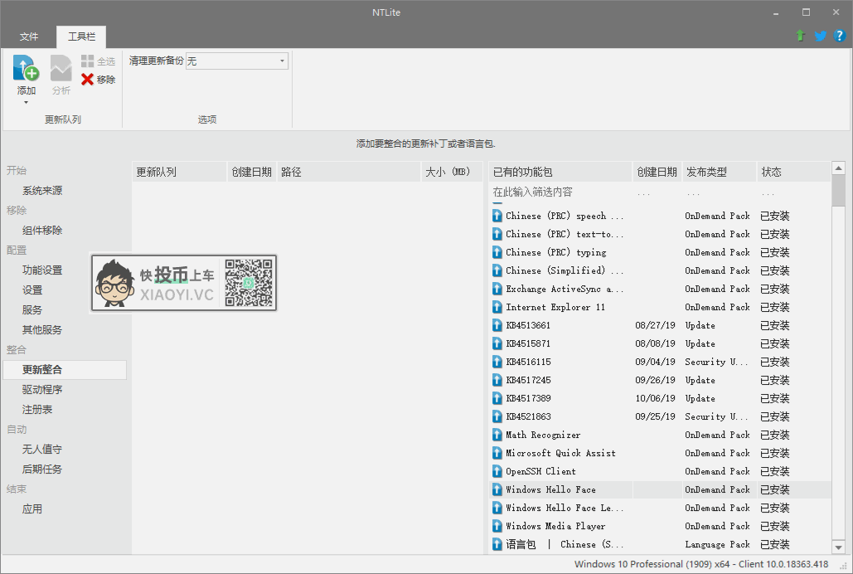Open the 文件 tab
The height and width of the screenshot is (574, 853).
click(x=29, y=36)
